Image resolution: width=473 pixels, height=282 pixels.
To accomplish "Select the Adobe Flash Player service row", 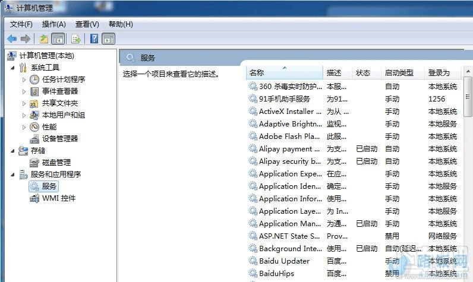I will 354,136.
